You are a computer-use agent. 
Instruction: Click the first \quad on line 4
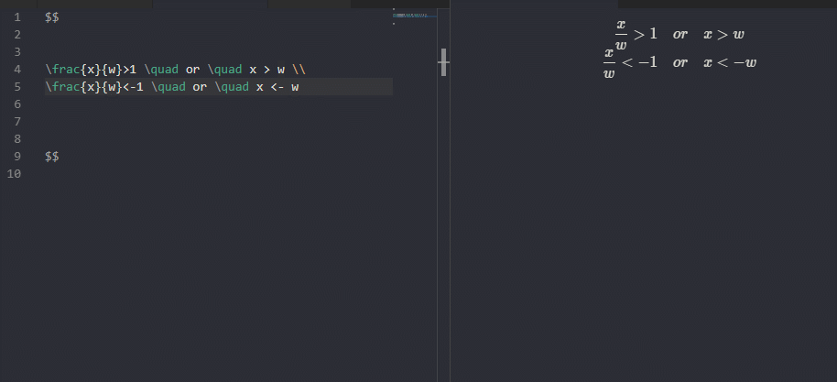pyautogui.click(x=161, y=70)
